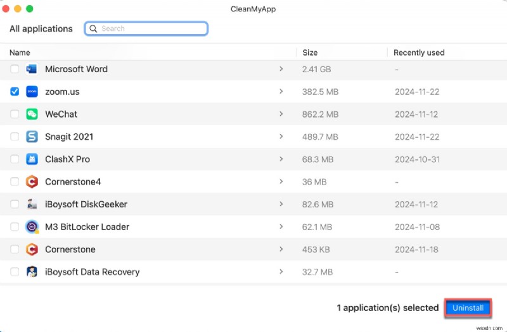This screenshot has width=507, height=332.
Task: Enable the Cornerstone4 checkbox
Action: (15, 182)
